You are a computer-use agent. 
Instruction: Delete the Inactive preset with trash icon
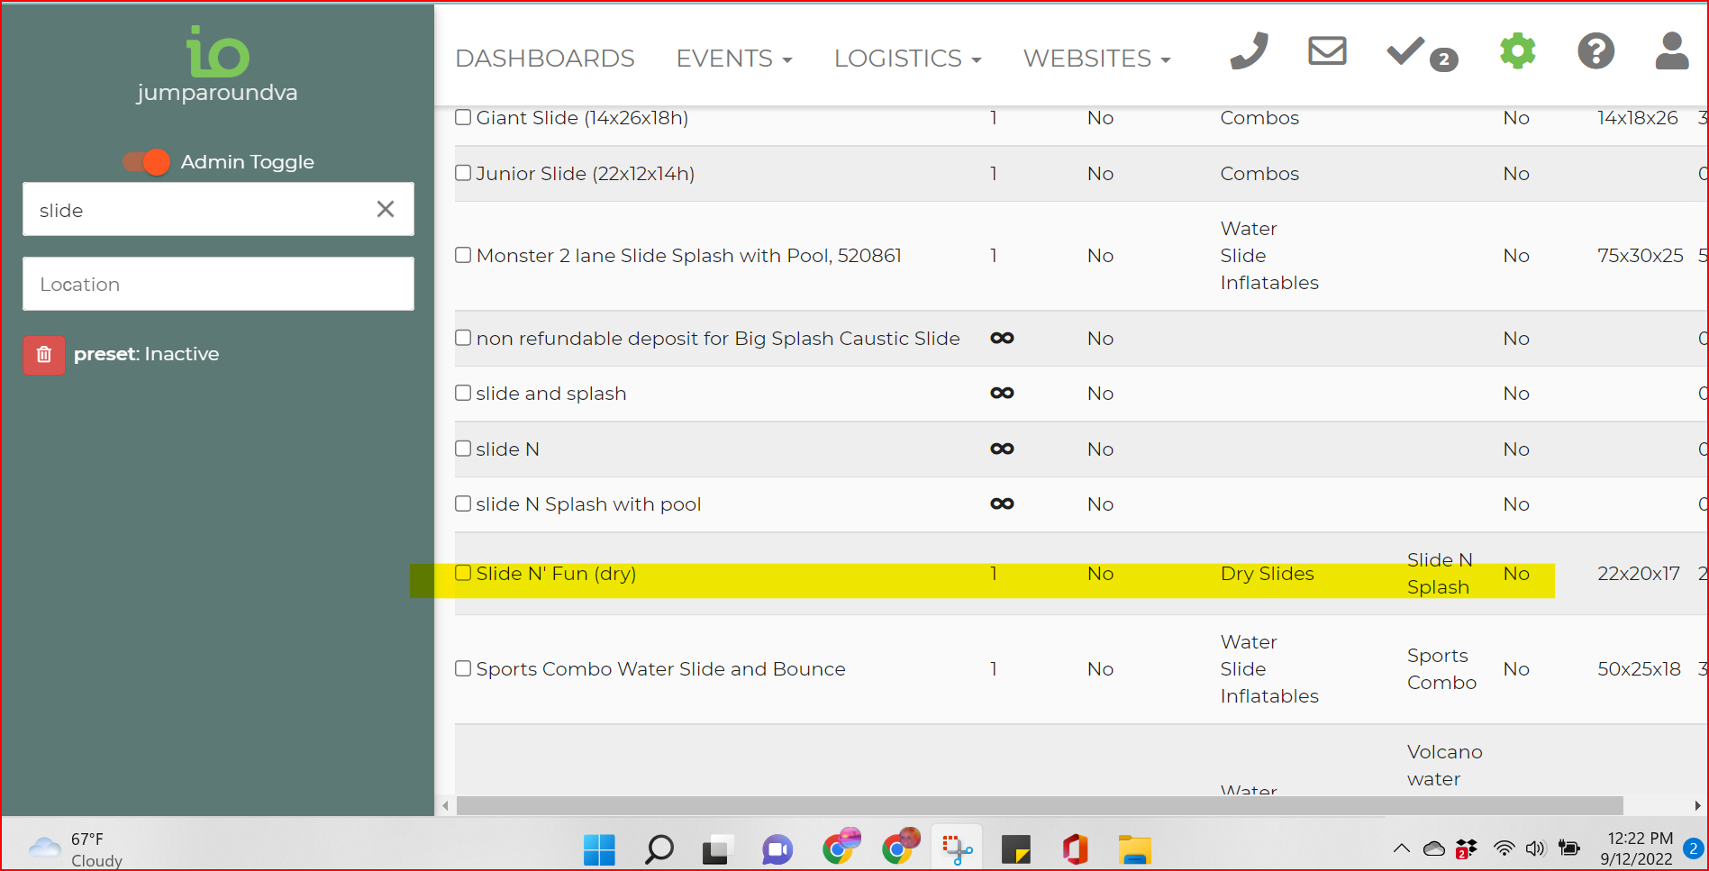44,355
